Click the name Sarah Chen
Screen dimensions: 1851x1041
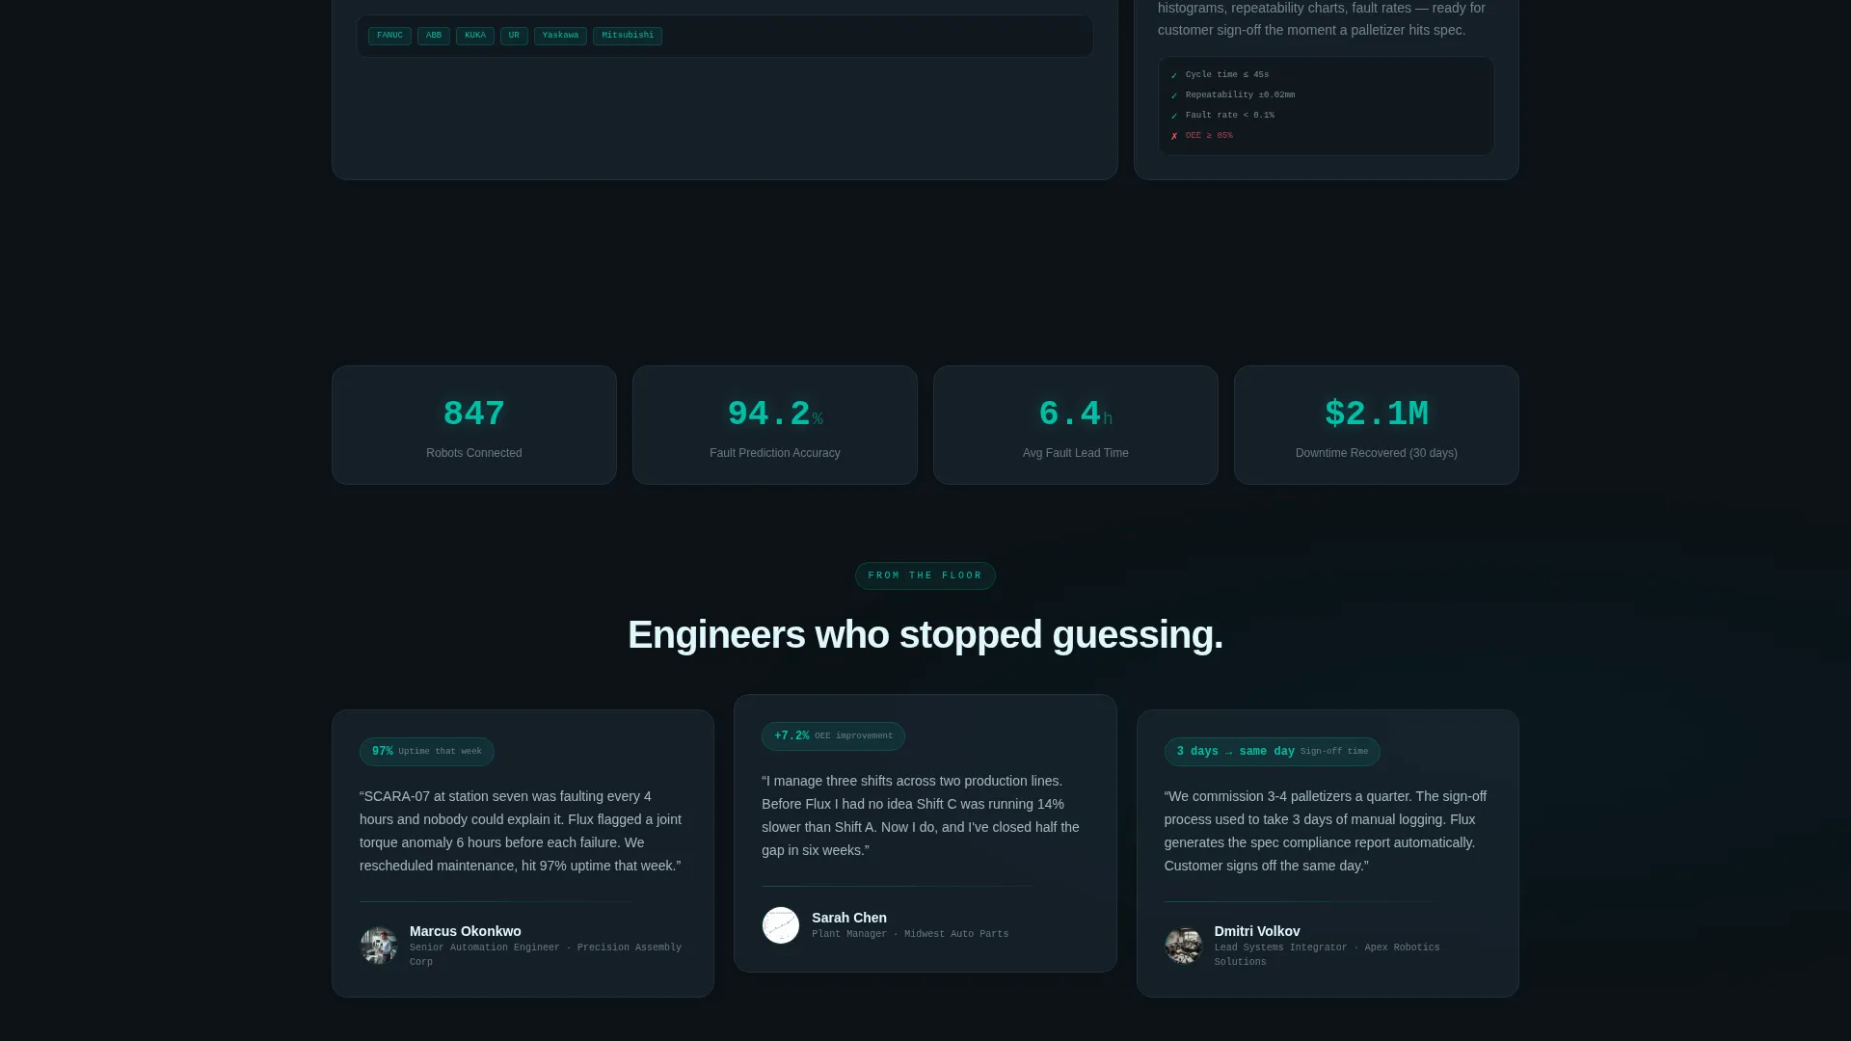pos(849,918)
